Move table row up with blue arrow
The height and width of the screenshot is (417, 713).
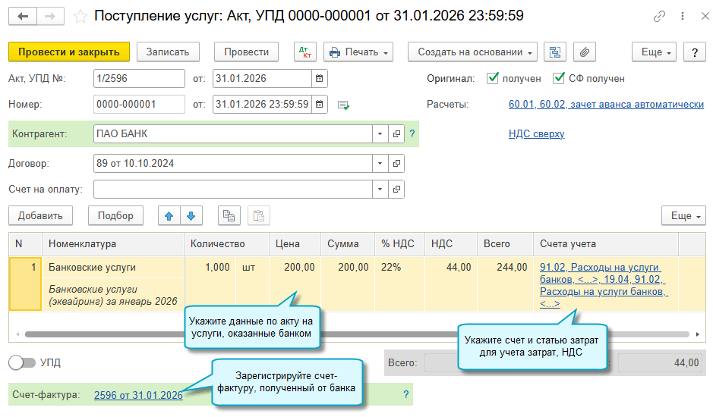pos(169,216)
